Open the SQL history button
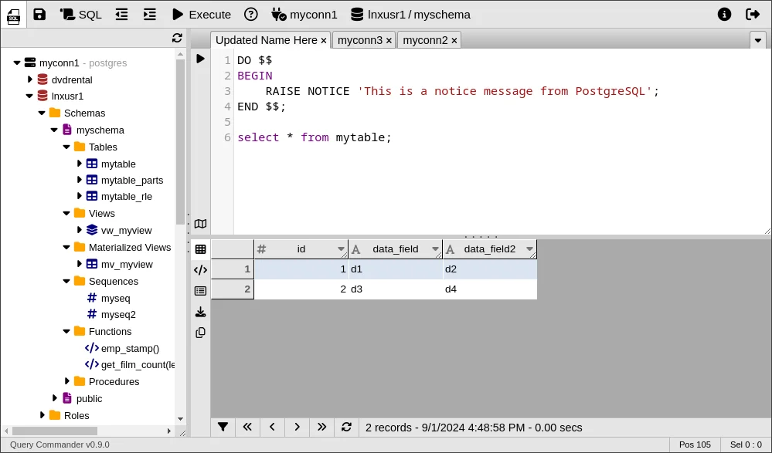772x453 pixels. pyautogui.click(x=80, y=14)
